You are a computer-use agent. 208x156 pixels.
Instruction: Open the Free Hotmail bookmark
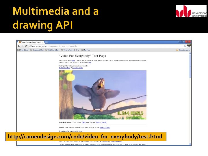[23, 50]
